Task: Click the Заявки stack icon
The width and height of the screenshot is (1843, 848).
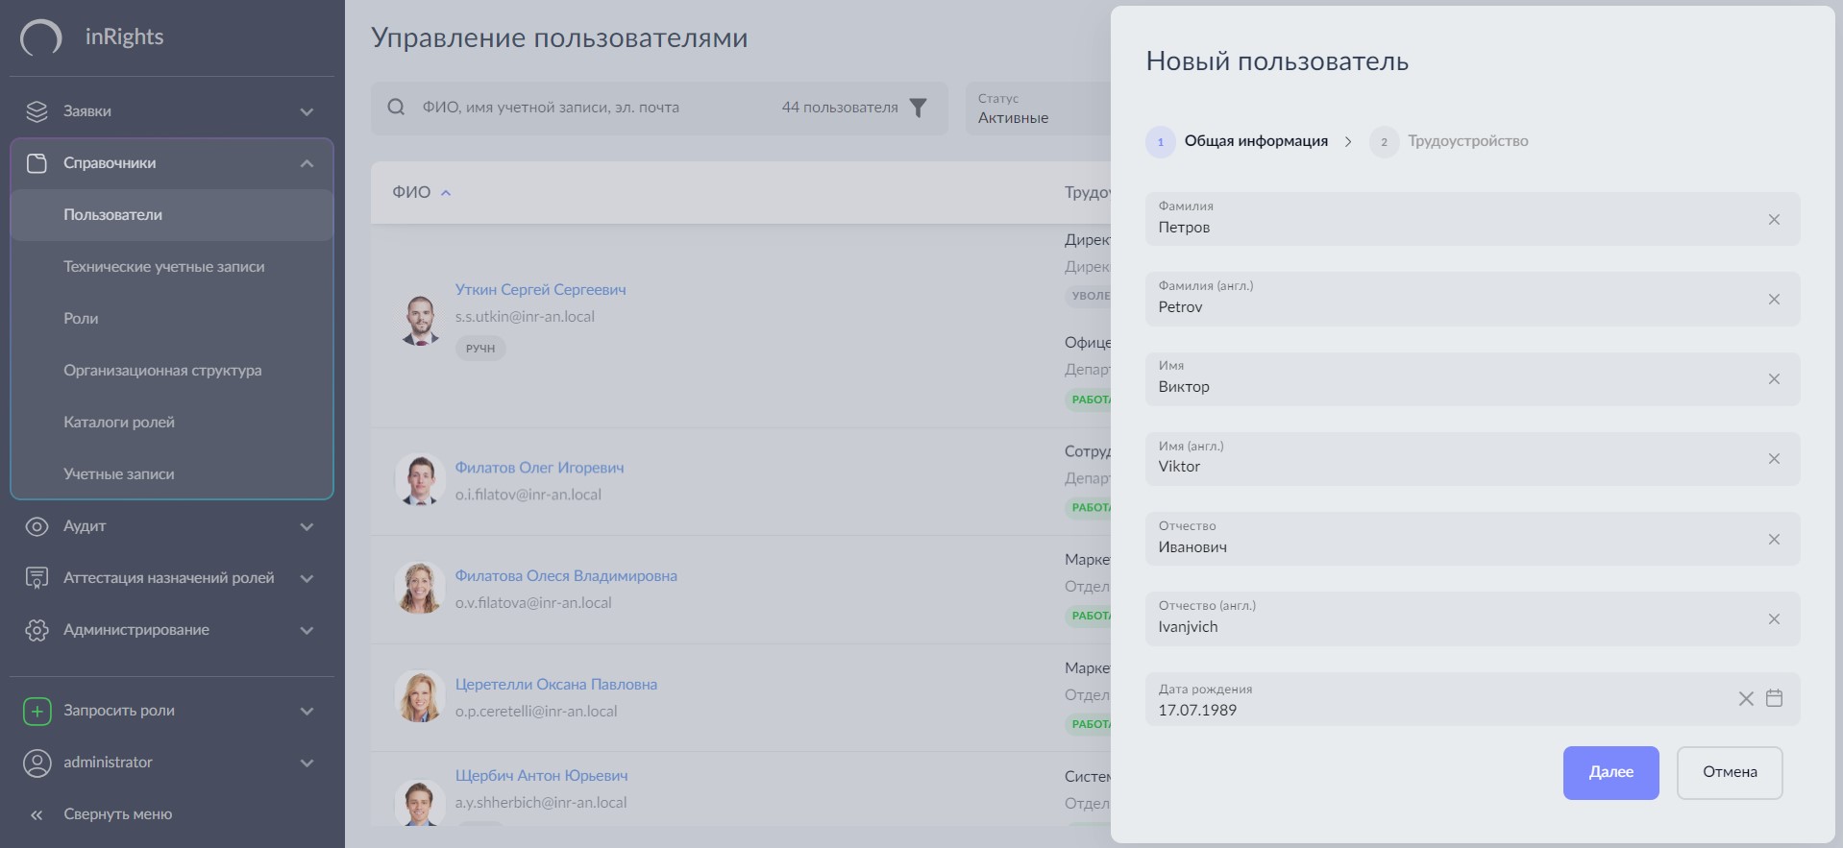Action: coord(37,111)
